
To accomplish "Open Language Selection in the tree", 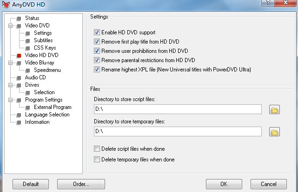I will tap(47, 115).
